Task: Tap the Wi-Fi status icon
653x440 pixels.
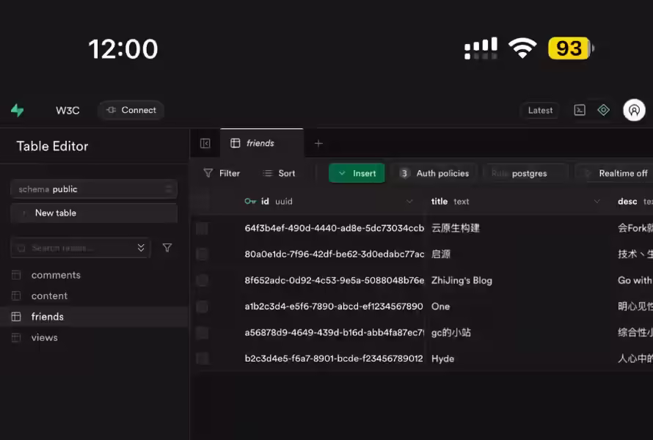Action: (x=522, y=48)
